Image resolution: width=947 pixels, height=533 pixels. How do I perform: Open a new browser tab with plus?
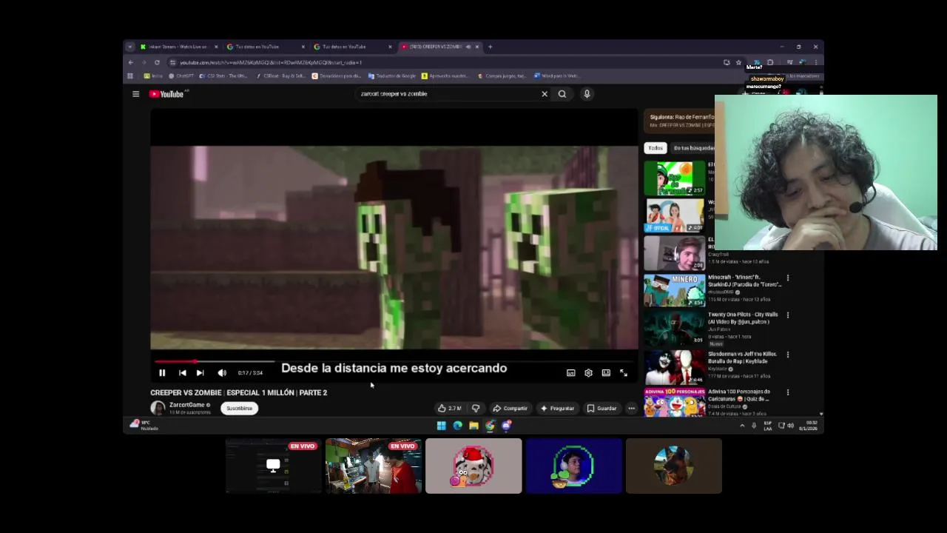coord(490,47)
